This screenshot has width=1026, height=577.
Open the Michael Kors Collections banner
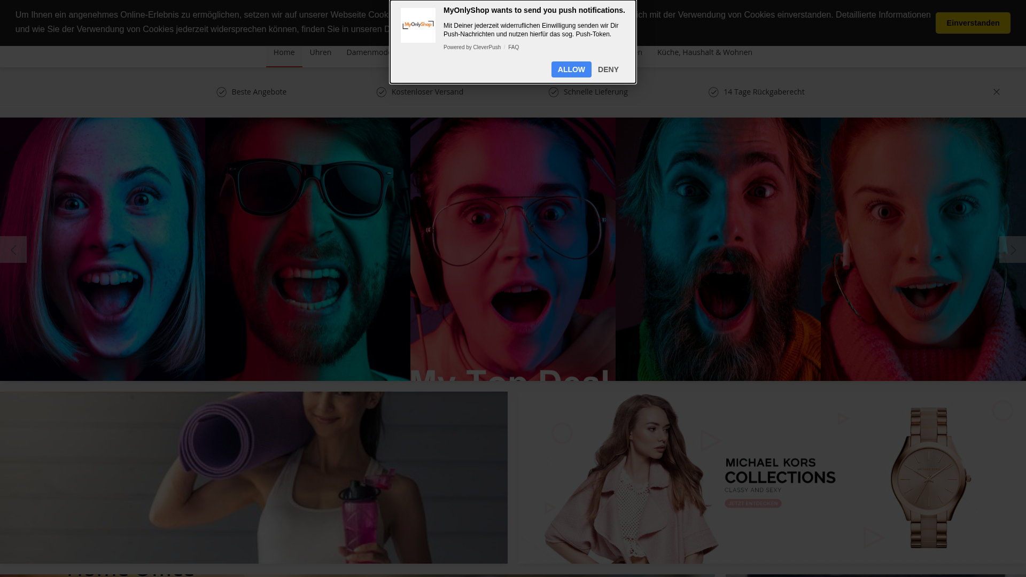pos(772,478)
